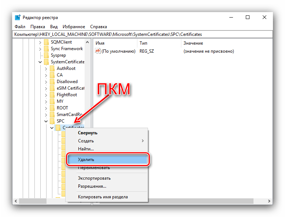Select the AuthRoot tree entry text
The height and width of the screenshot is (217, 285).
coord(66,68)
